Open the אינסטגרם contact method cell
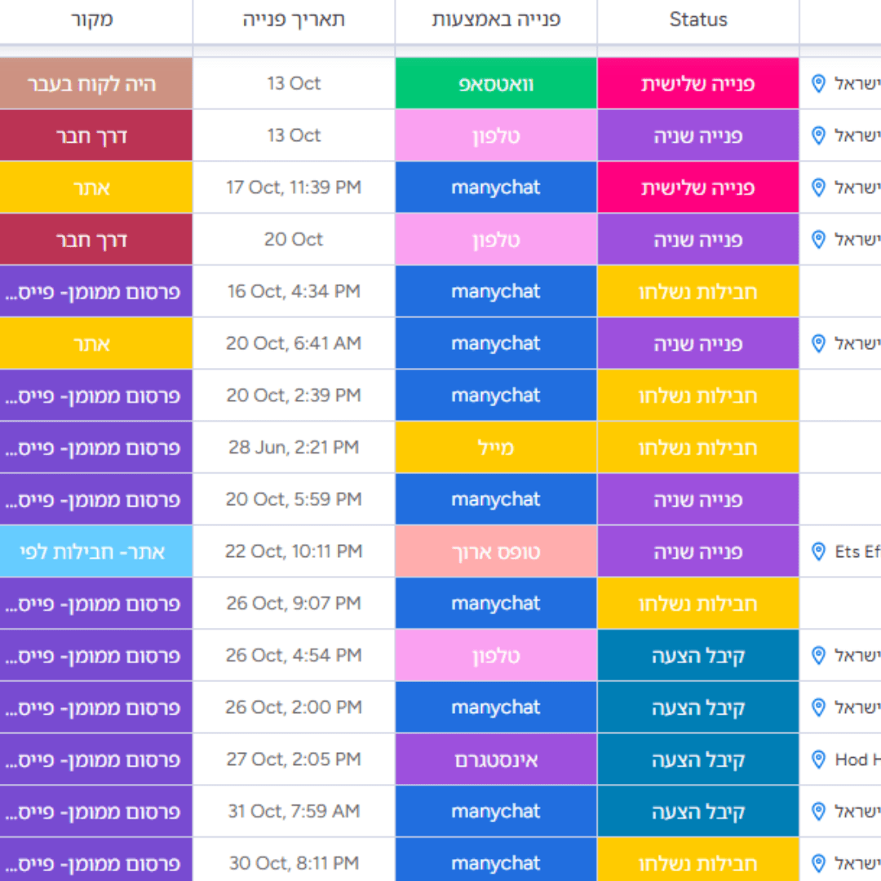881x881 pixels. [x=496, y=760]
